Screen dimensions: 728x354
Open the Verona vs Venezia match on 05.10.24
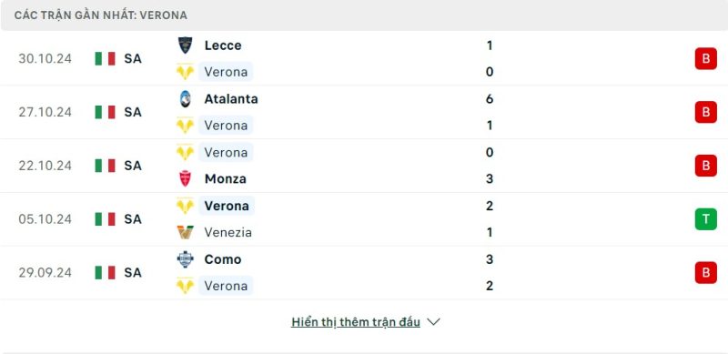coord(364,219)
